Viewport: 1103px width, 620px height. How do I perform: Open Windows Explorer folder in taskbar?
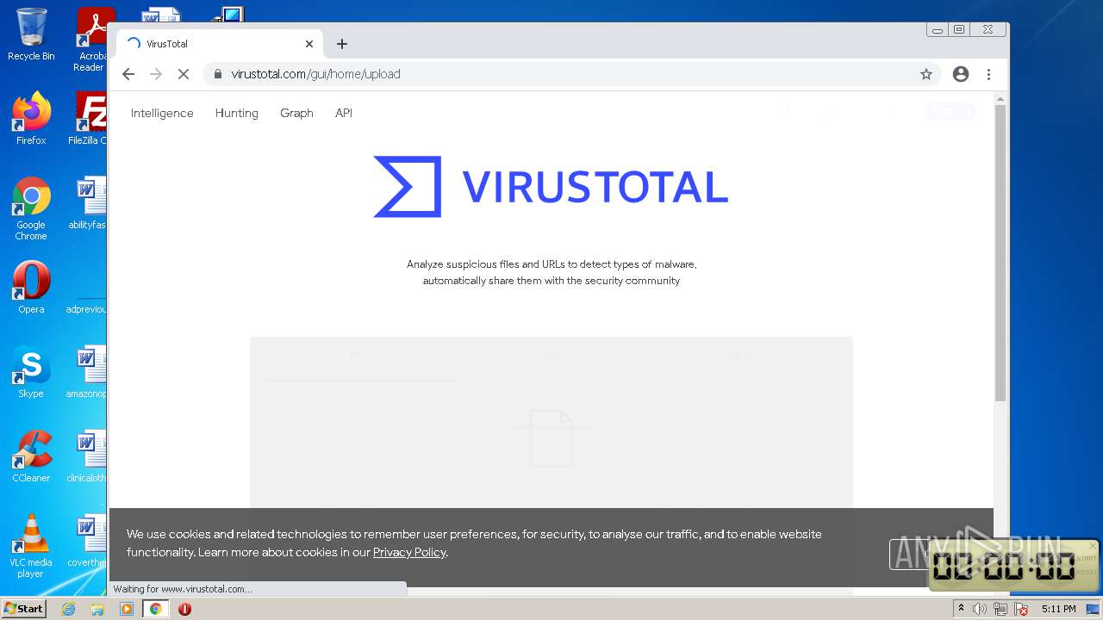point(97,609)
